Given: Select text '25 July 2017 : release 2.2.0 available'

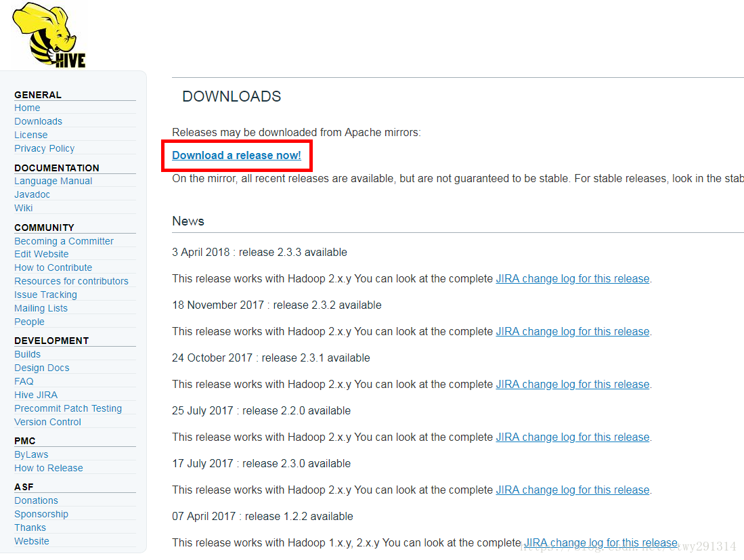Looking at the screenshot, I should point(261,410).
